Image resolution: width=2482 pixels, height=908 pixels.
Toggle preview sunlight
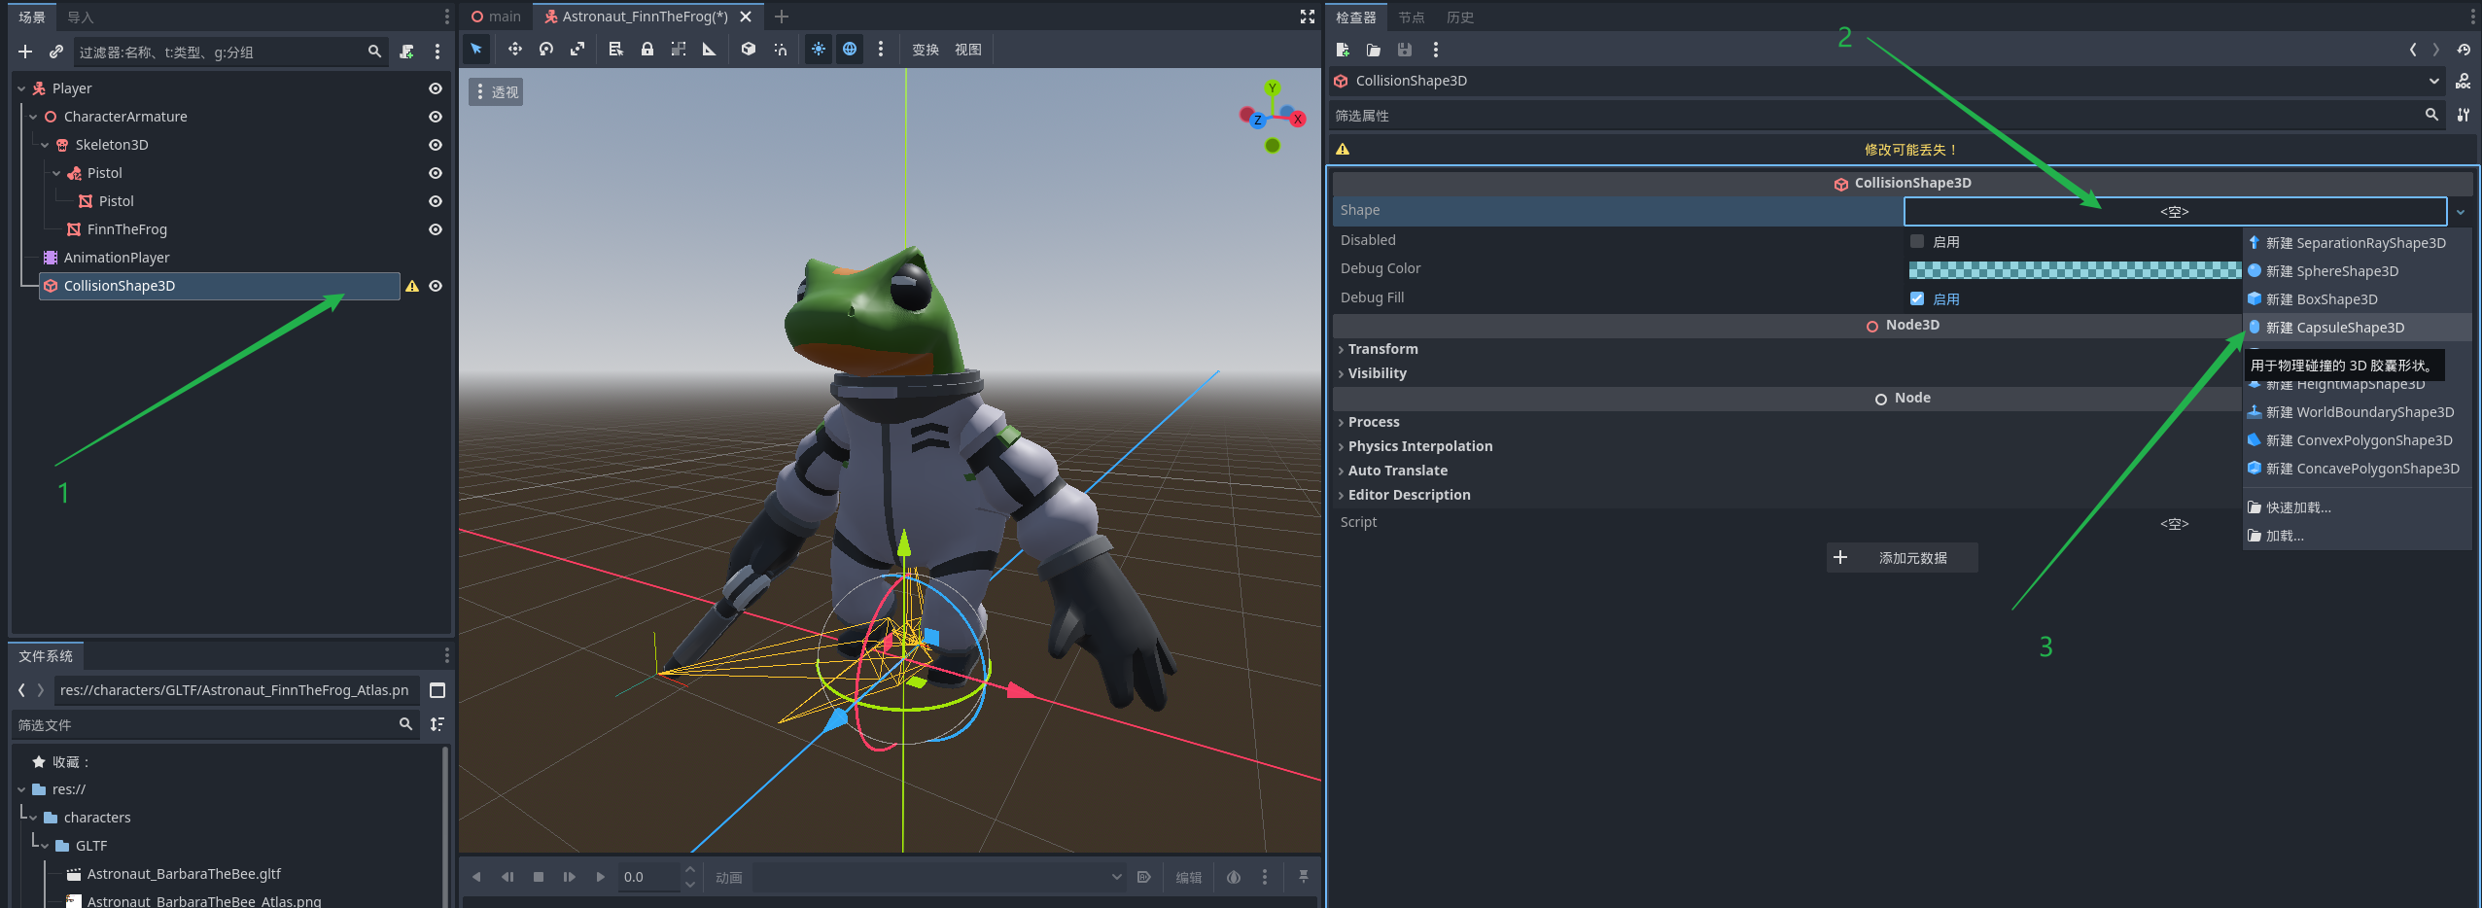[819, 49]
